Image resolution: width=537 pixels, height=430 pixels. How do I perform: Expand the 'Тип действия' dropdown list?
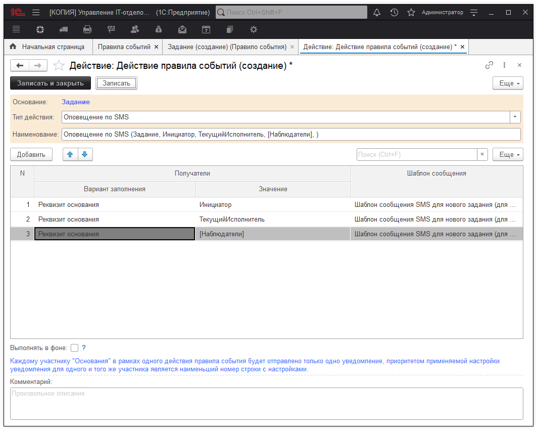coord(515,117)
